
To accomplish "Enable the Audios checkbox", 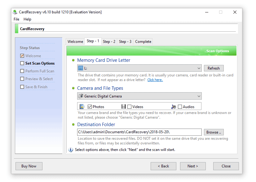I will 180,107.
